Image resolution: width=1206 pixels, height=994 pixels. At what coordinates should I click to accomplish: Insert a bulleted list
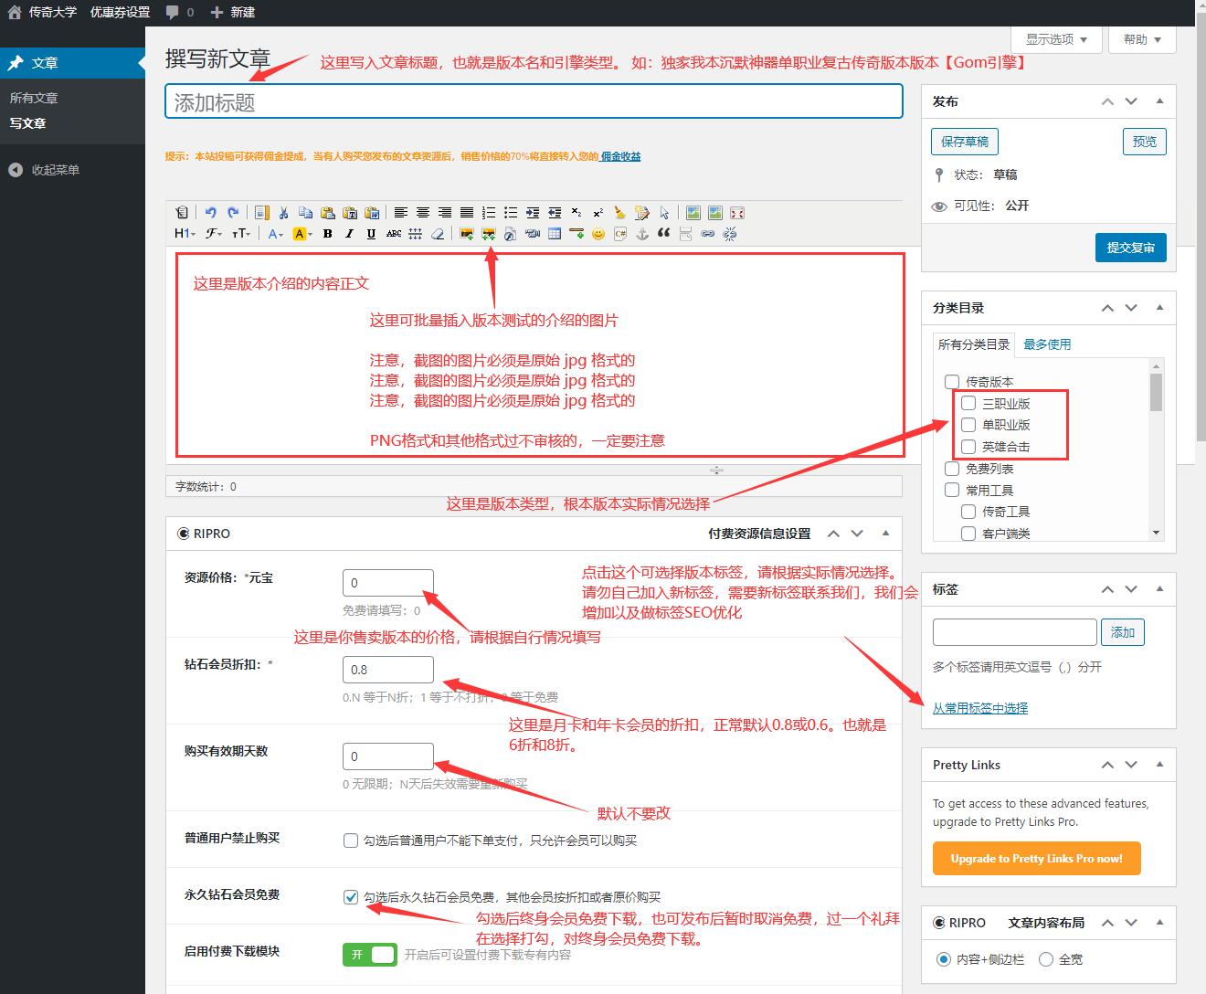[x=511, y=213]
